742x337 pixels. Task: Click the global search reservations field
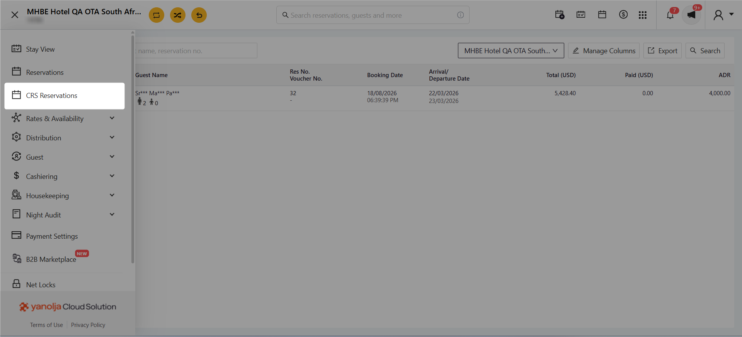(x=373, y=15)
